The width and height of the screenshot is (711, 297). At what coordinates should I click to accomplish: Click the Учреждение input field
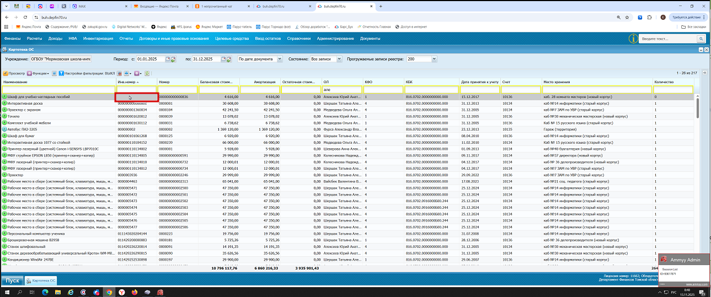(60, 59)
